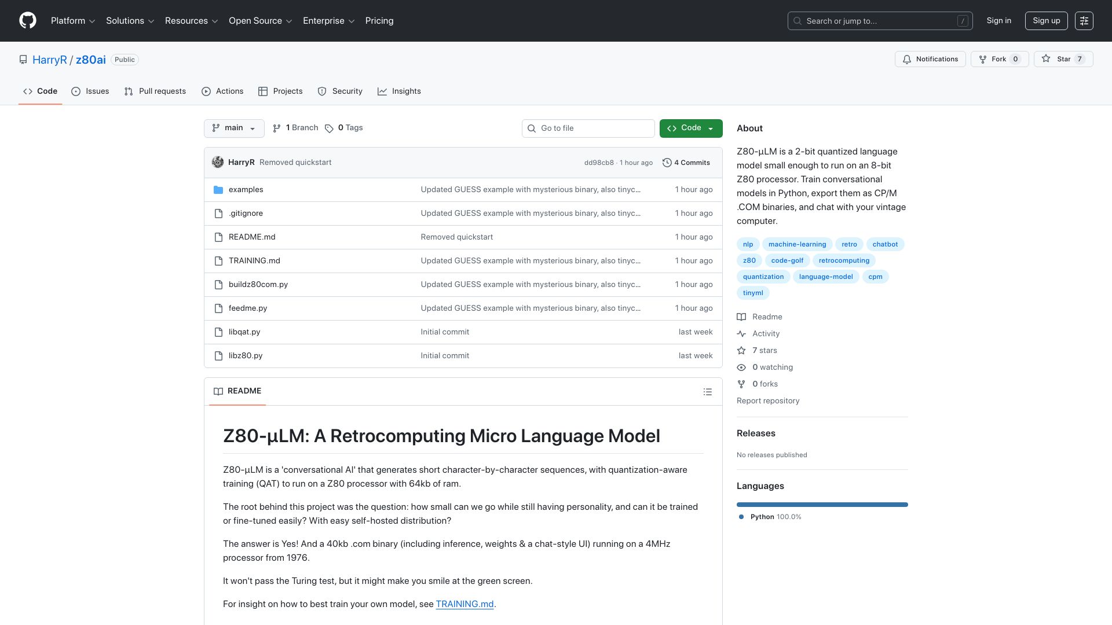Click the commits history clock icon
The width and height of the screenshot is (1112, 625).
(667, 163)
